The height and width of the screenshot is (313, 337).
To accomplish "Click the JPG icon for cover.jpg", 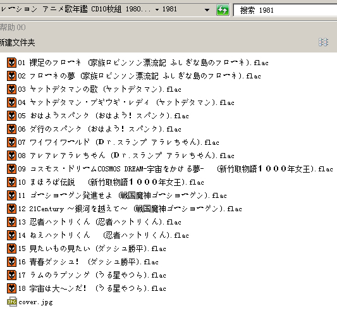I will coord(12,302).
